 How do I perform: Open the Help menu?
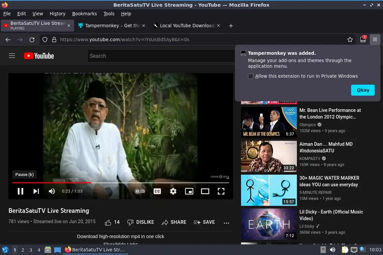pos(126,14)
